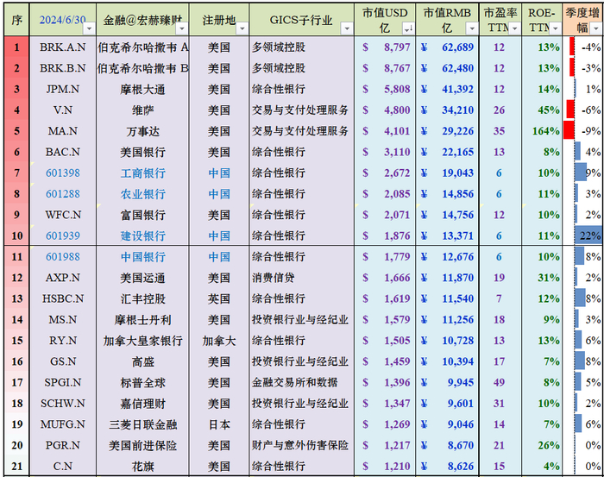Select market cap RMB value 8,626
Image resolution: width=604 pixels, height=477 pixels.
click(x=448, y=467)
